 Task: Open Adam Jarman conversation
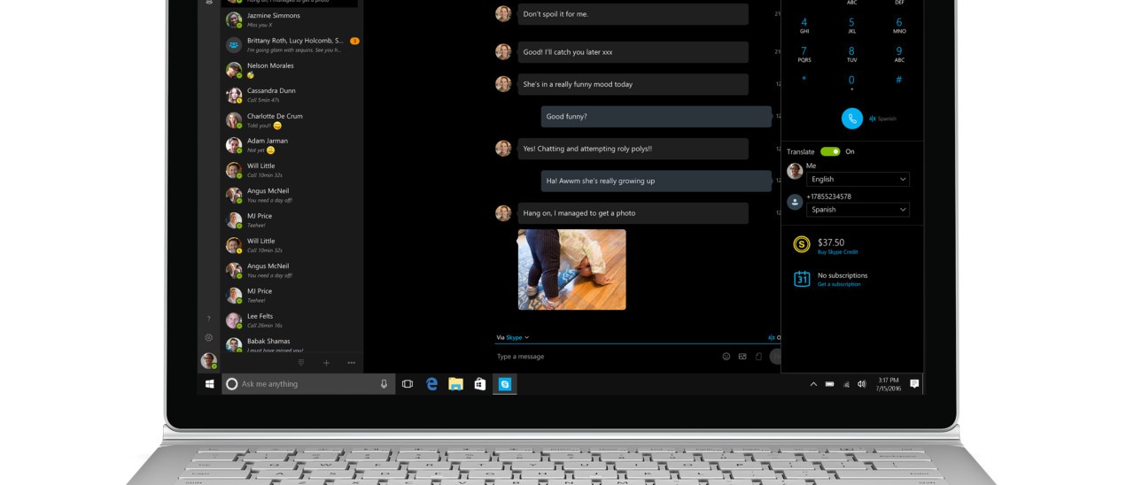(x=292, y=145)
